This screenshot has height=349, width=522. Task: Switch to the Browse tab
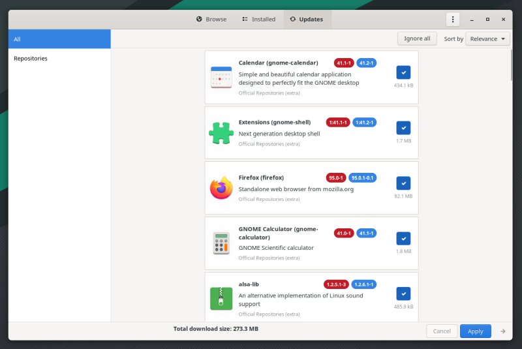(x=211, y=20)
